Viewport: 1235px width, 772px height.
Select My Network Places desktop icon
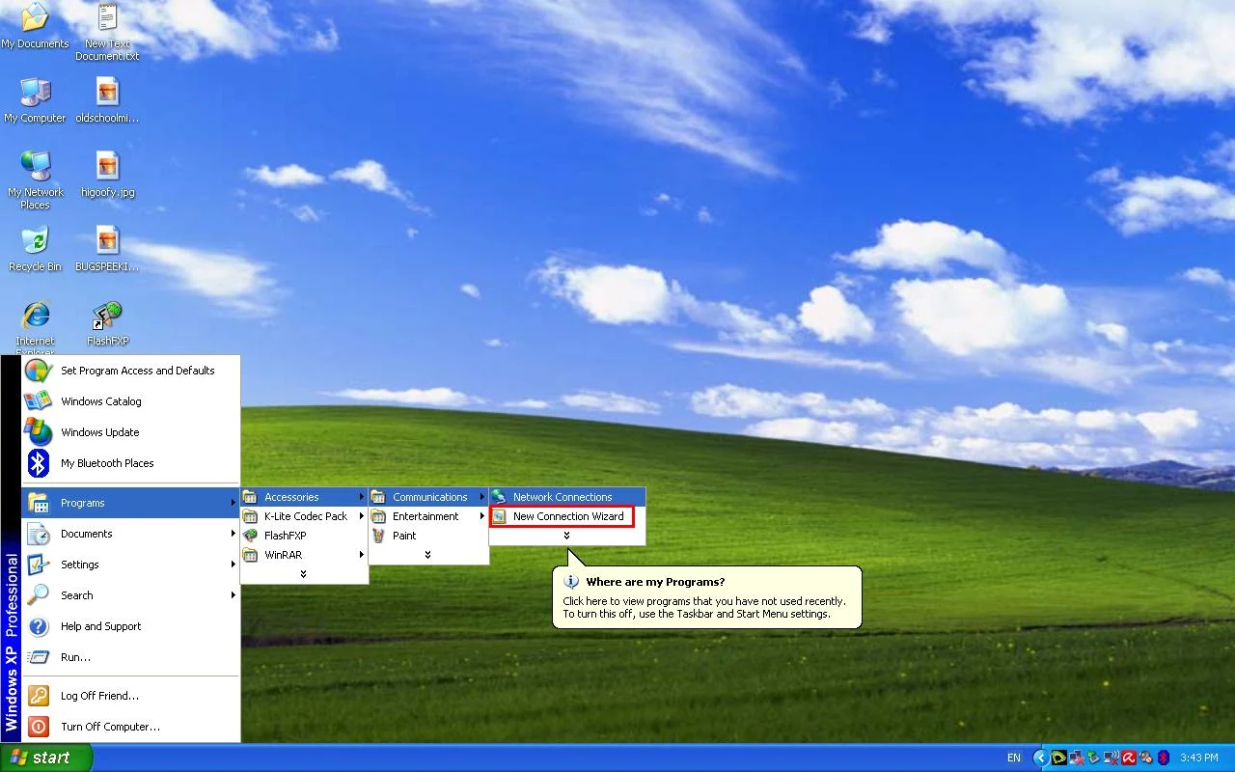[35, 180]
